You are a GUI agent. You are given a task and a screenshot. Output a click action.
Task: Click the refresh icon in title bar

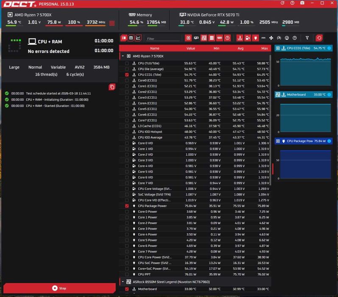click(282, 3)
